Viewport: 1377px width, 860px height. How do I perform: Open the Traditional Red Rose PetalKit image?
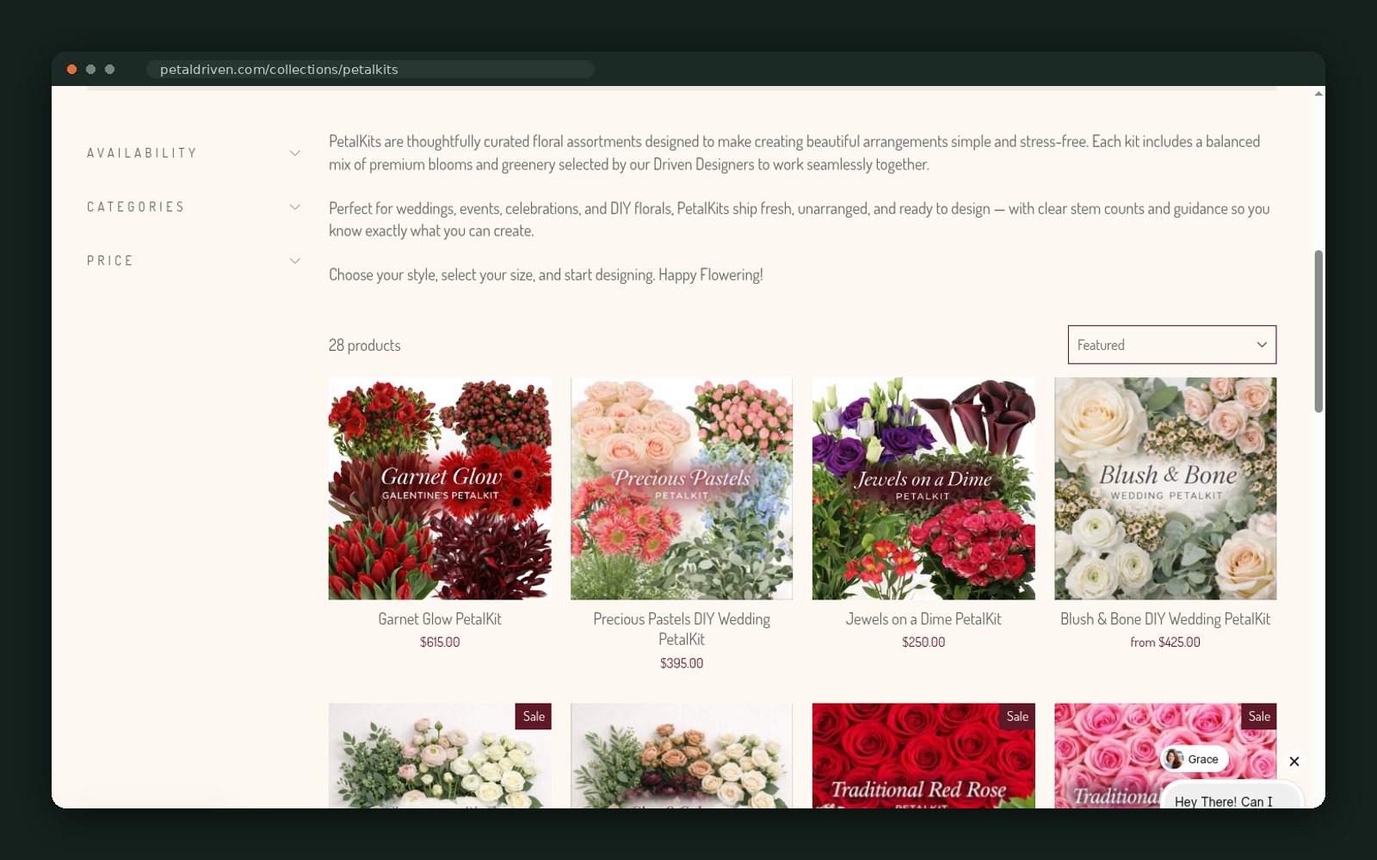923,756
